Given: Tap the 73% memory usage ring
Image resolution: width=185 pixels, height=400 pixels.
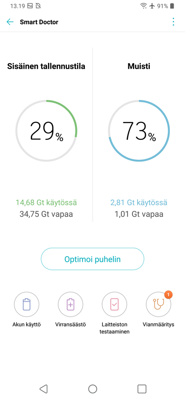Looking at the screenshot, I should 139,130.
